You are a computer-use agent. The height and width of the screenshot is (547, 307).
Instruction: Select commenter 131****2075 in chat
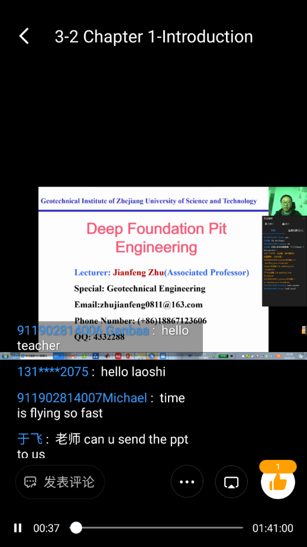(53, 372)
